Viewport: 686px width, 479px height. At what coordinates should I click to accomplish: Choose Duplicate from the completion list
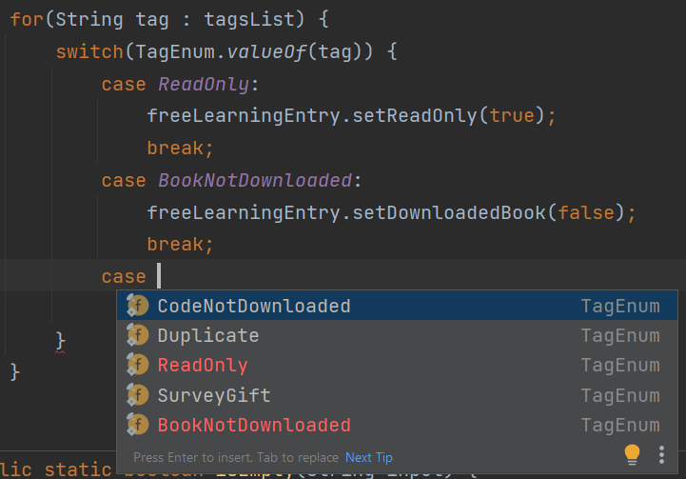pos(398,335)
